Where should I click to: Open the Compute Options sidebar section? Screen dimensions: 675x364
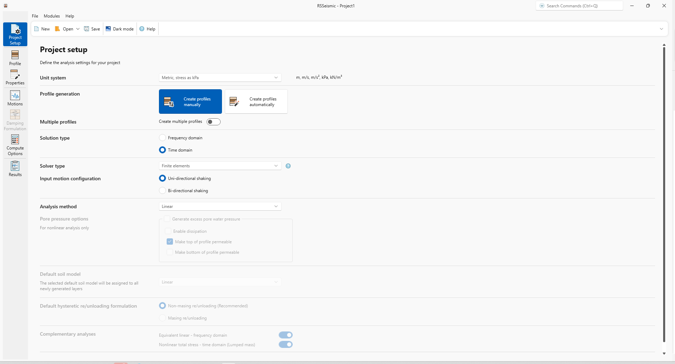[15, 145]
